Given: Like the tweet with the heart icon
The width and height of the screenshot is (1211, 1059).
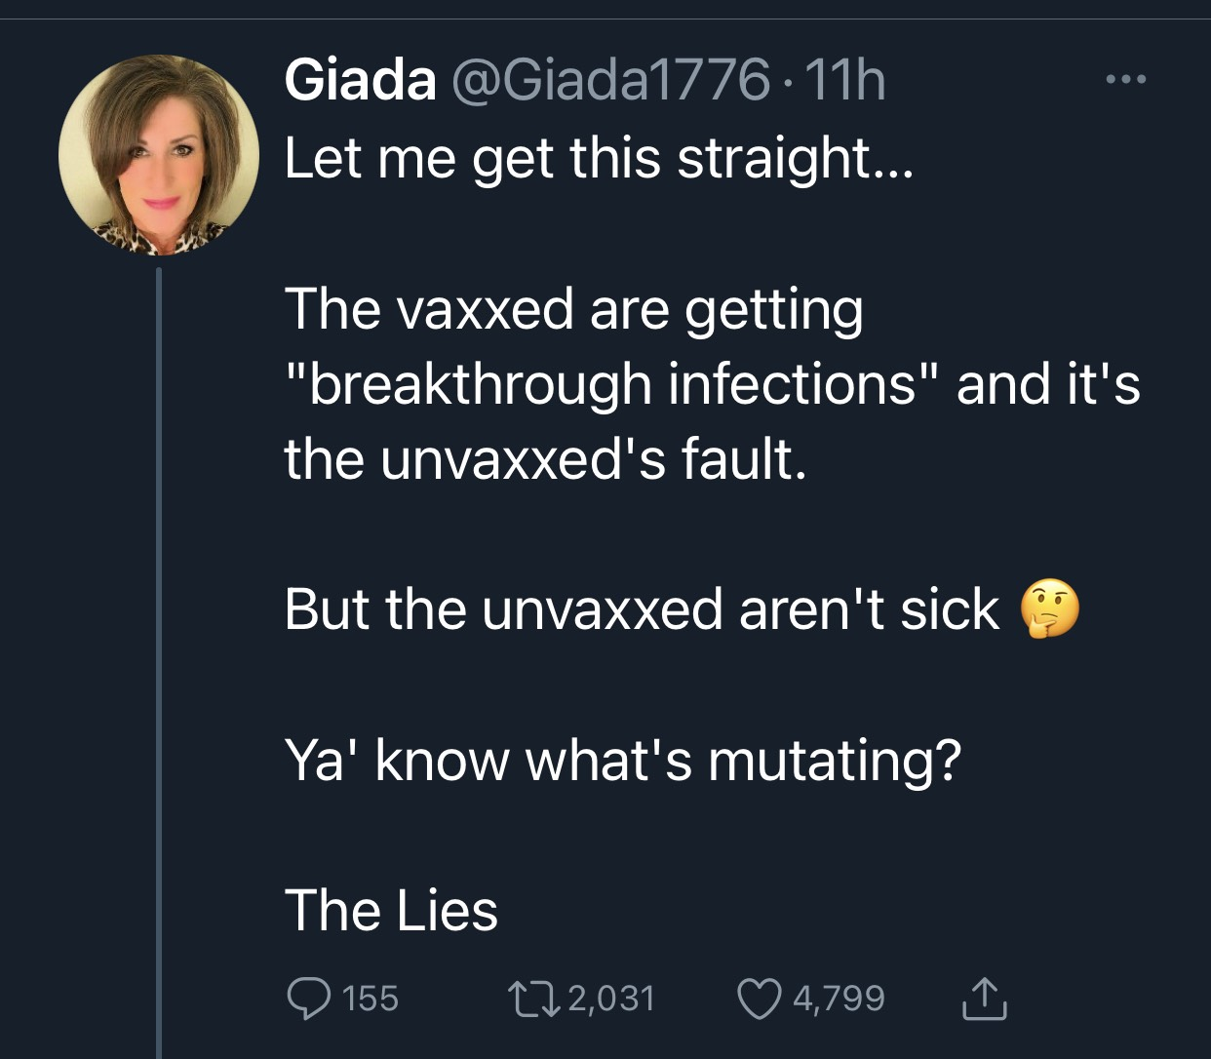Looking at the screenshot, I should [x=759, y=999].
